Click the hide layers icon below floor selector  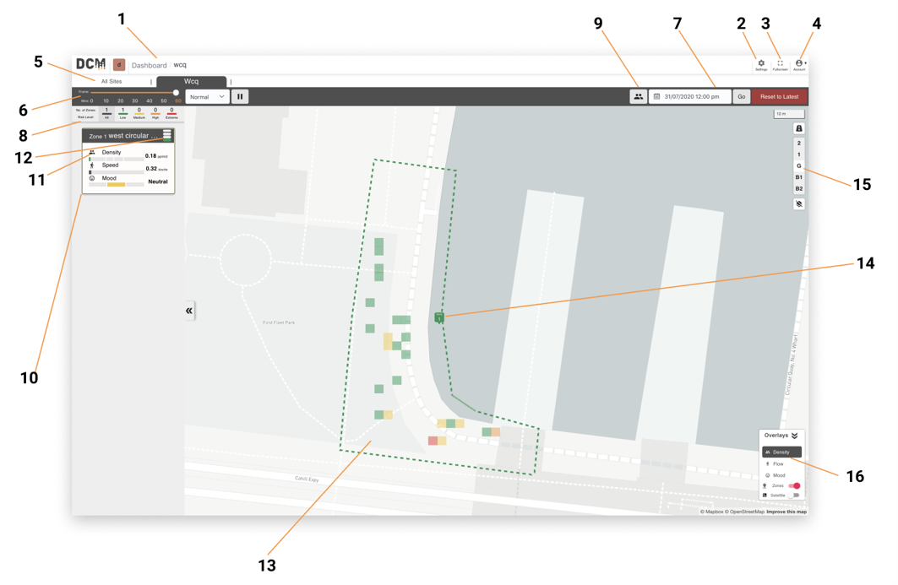pyautogui.click(x=799, y=203)
